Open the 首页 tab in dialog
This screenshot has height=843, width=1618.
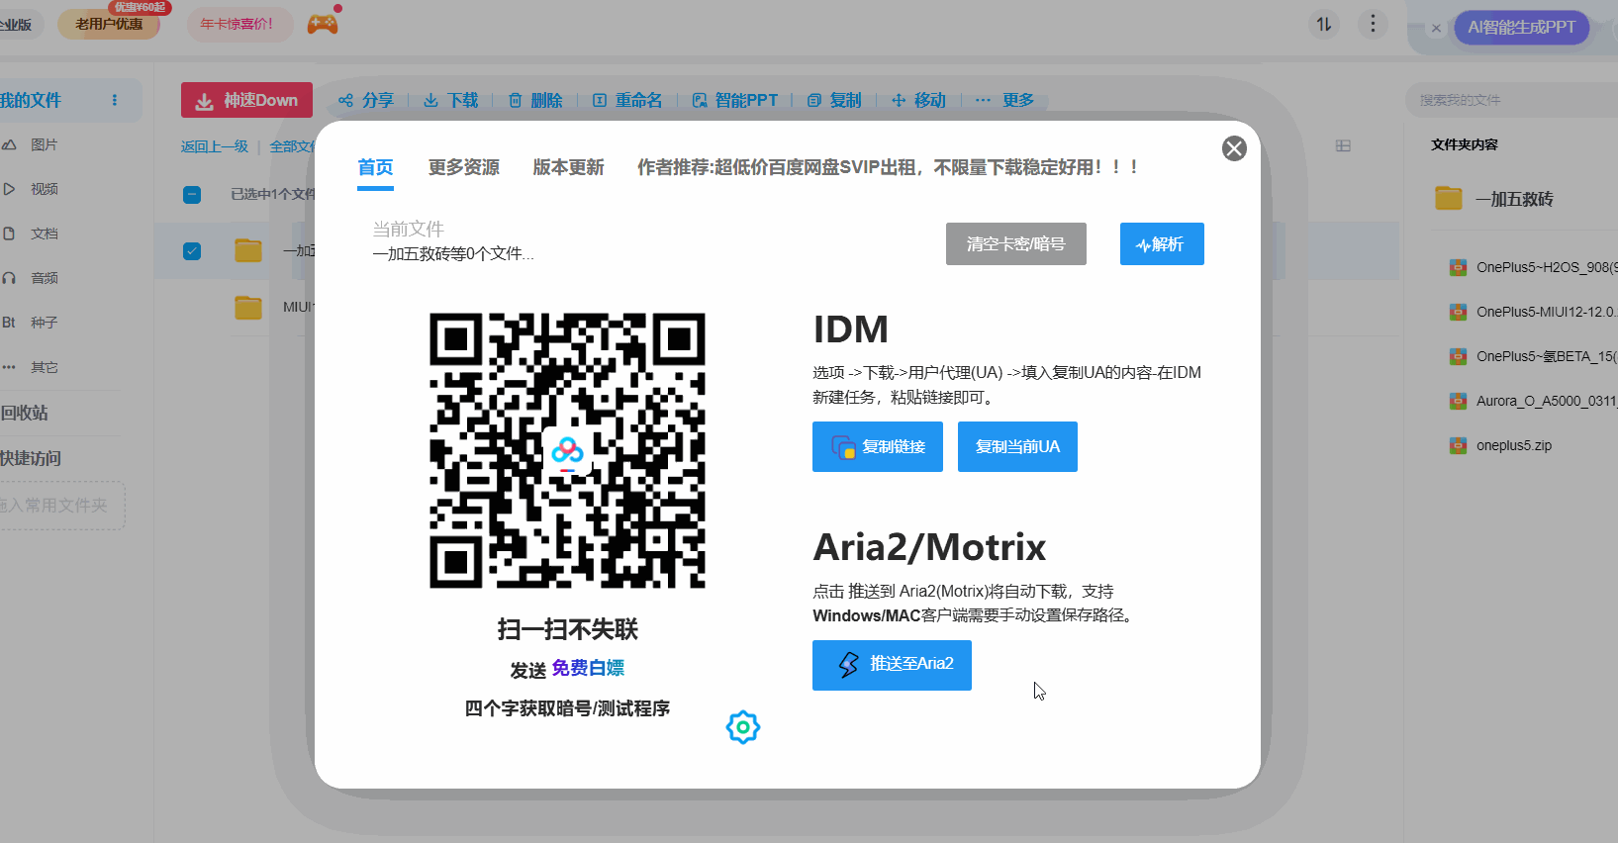coord(375,167)
